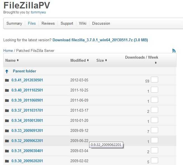Sort the list by Size column
Screen dimensions: 183x165
pos(101,60)
